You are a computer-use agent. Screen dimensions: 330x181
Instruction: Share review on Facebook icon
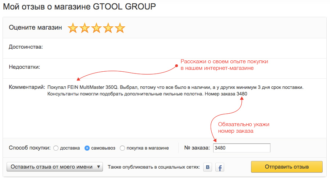point(220,167)
